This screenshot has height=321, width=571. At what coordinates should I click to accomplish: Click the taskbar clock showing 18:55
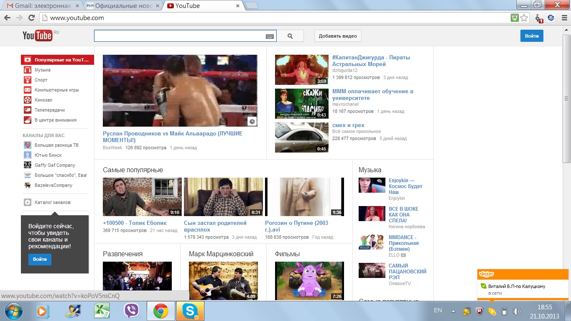point(544,311)
